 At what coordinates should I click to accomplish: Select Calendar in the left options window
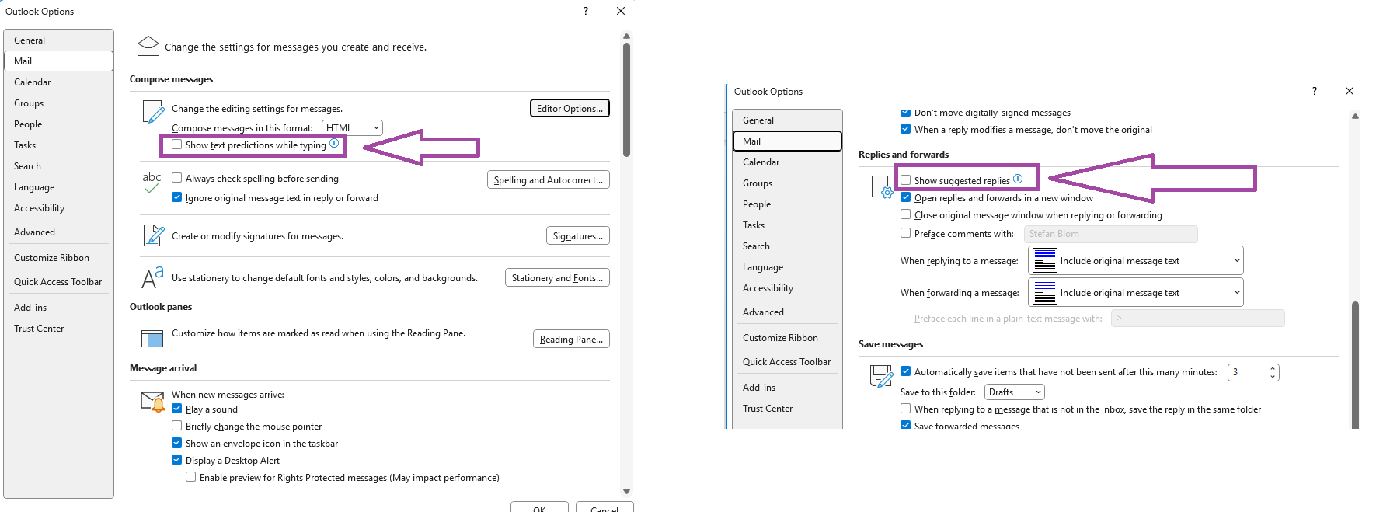coord(58,82)
